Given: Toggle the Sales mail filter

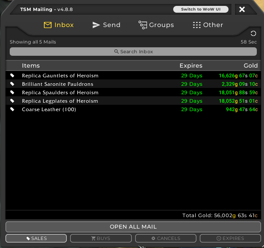Looking at the screenshot, I should [x=36, y=238].
